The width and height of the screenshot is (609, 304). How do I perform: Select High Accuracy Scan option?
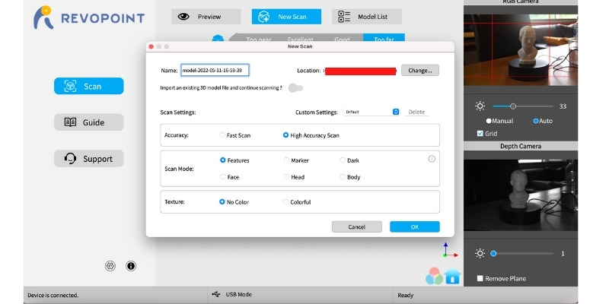point(311,135)
